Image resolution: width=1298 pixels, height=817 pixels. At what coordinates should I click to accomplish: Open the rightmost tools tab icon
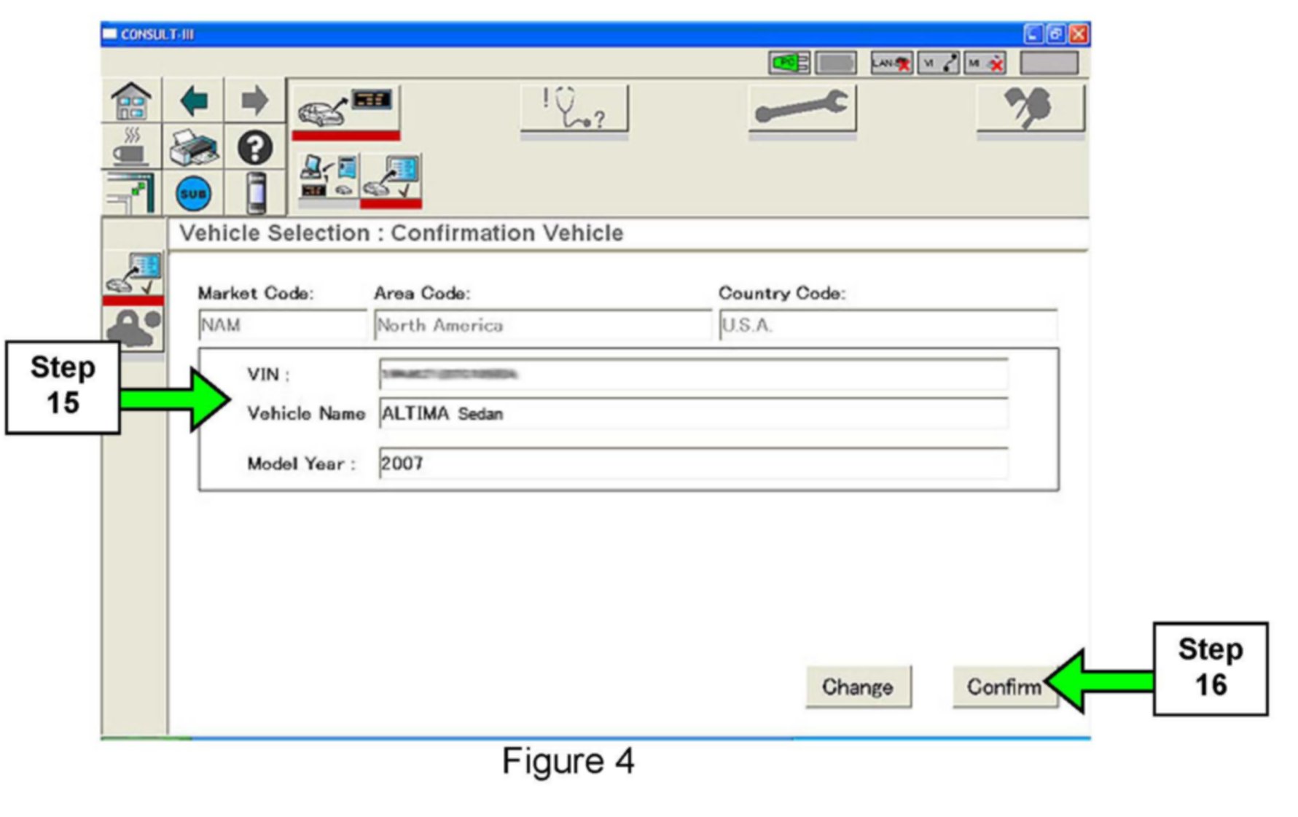tap(1030, 109)
